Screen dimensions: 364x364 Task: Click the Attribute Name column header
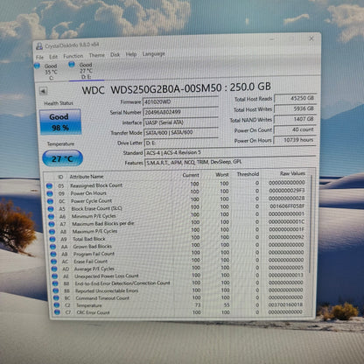coord(87,177)
